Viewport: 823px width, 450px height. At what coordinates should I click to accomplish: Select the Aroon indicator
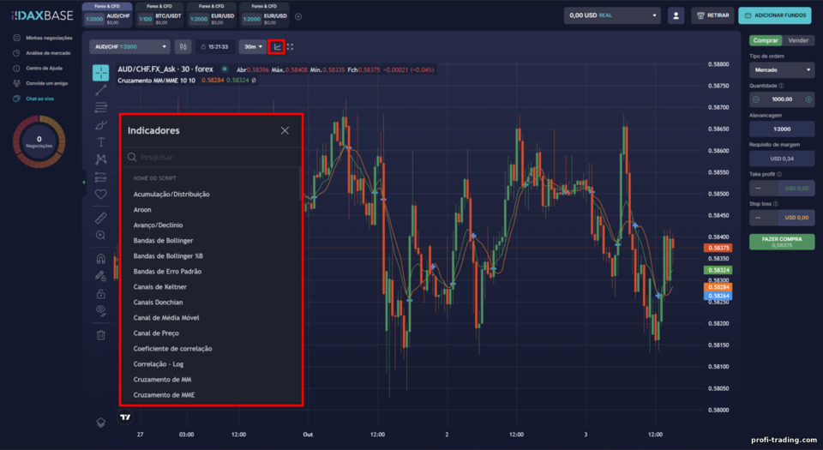[142, 209]
